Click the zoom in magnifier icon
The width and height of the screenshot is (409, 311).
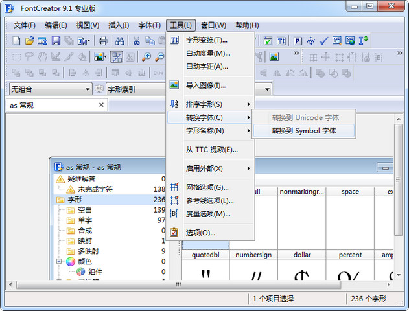146,56
